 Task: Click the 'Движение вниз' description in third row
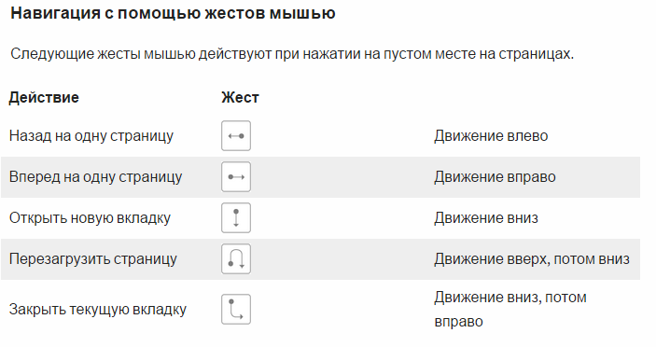[x=486, y=218]
